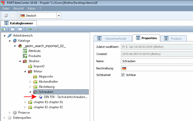Select the Katalogbrowser tab
Image resolution: width=193 pixels, height=121 pixels.
(x=19, y=23)
